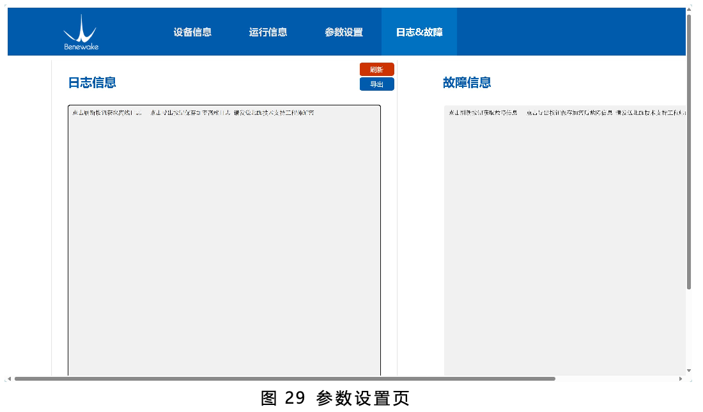Click the red 刷新 button
Image resolution: width=703 pixels, height=412 pixels.
[x=376, y=70]
